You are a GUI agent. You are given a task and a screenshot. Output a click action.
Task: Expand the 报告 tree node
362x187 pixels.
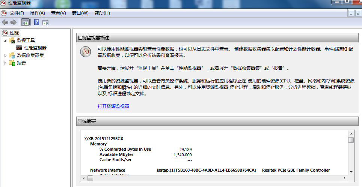pyautogui.click(x=5, y=63)
